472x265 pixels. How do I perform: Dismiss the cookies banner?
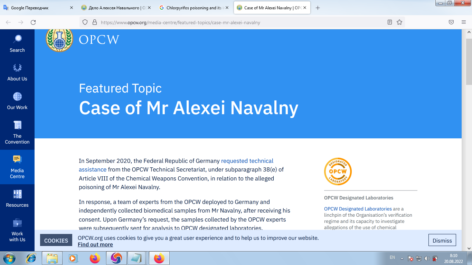pos(442,241)
